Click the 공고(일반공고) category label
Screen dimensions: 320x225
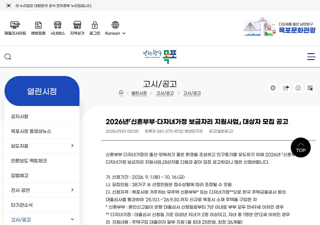[221, 131]
